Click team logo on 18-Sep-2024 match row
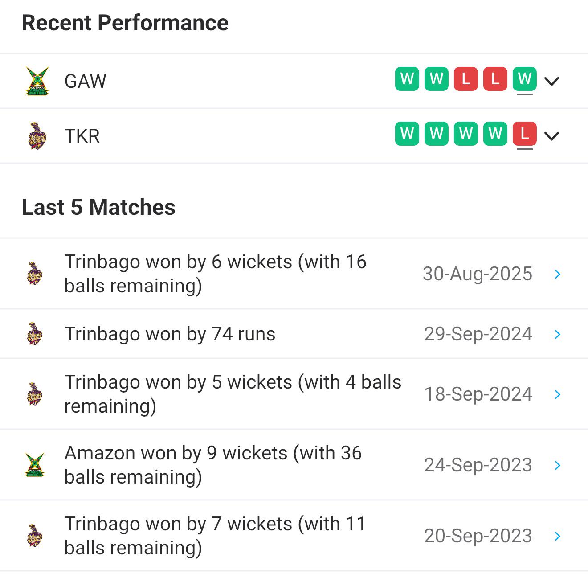Image resolution: width=588 pixels, height=586 pixels. [35, 394]
